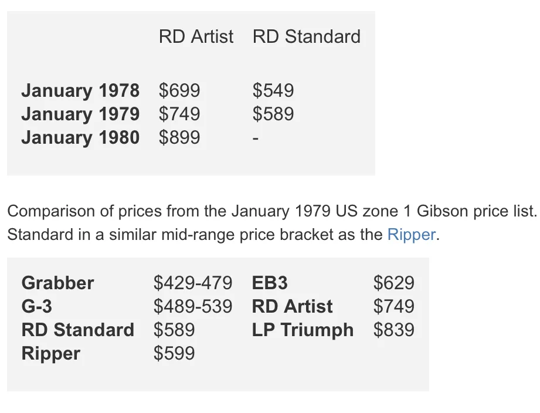Select the bold LP Triumph model name
540x413 pixels.
click(303, 330)
